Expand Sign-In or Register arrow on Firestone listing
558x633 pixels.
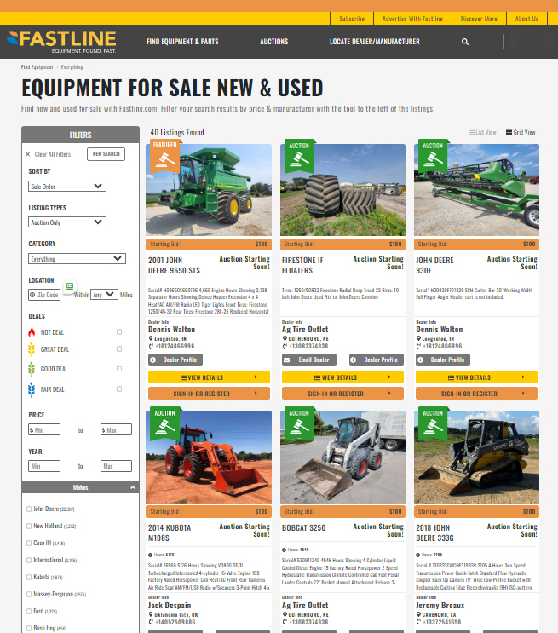[x=389, y=394]
